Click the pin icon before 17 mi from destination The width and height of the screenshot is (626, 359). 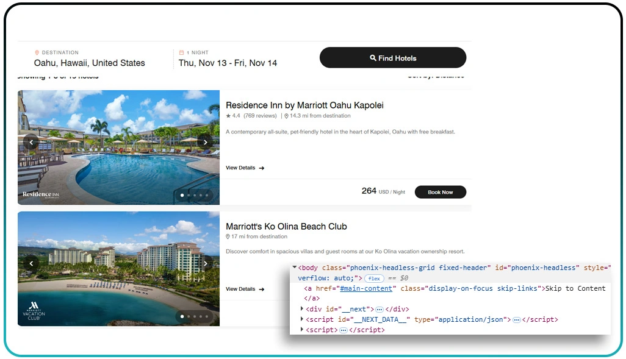click(229, 236)
